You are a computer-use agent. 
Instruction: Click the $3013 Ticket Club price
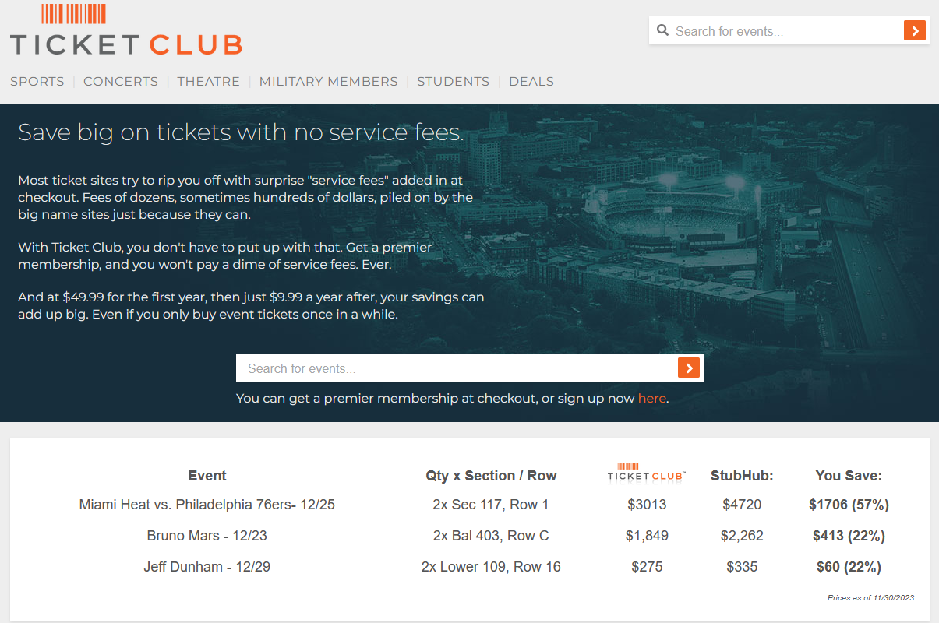point(647,505)
